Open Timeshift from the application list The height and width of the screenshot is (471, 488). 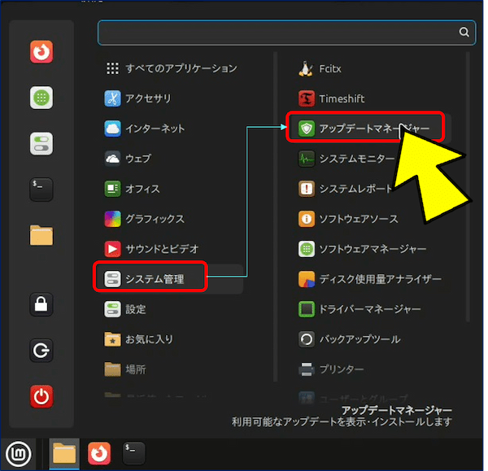pyautogui.click(x=342, y=98)
